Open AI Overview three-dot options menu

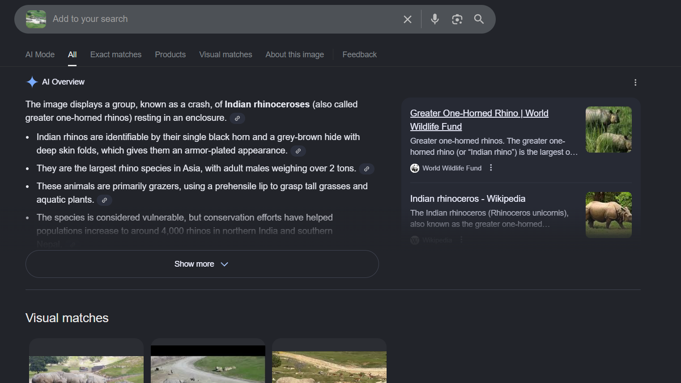tap(635, 82)
